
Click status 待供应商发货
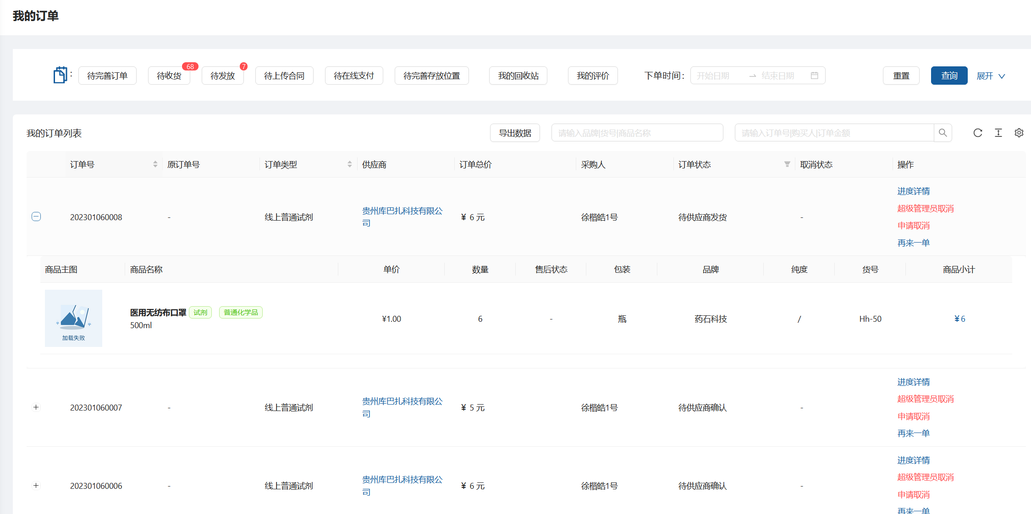point(703,217)
